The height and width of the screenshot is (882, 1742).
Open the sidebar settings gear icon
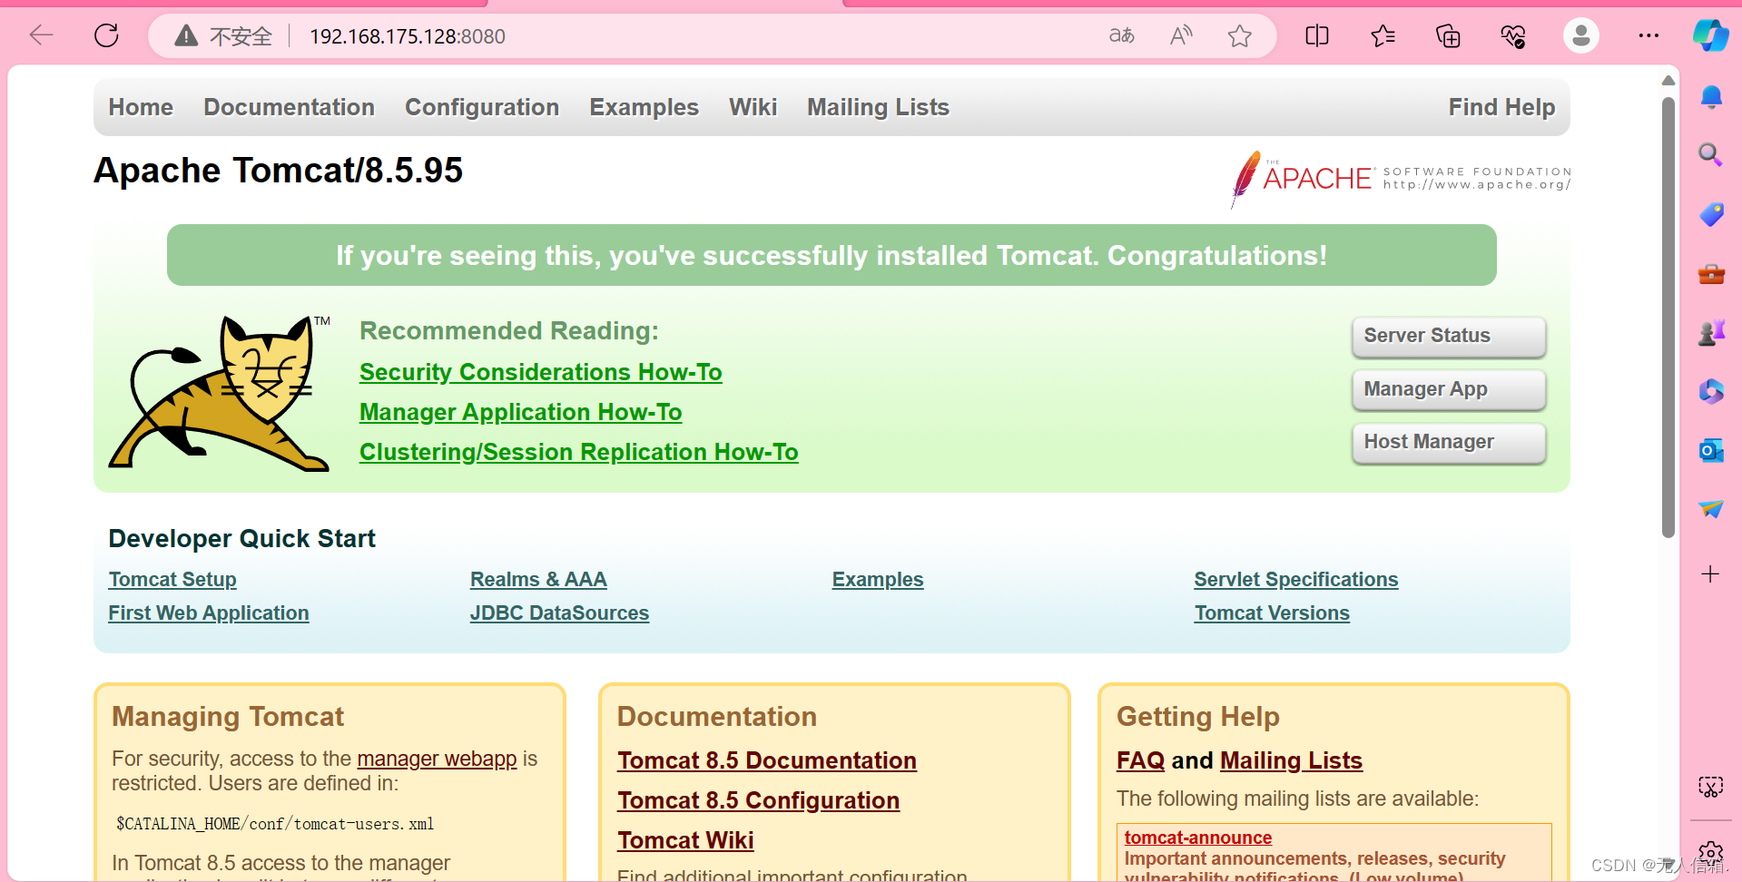tap(1711, 853)
